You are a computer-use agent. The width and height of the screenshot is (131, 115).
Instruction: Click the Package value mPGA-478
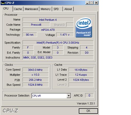(x=48, y=30)
